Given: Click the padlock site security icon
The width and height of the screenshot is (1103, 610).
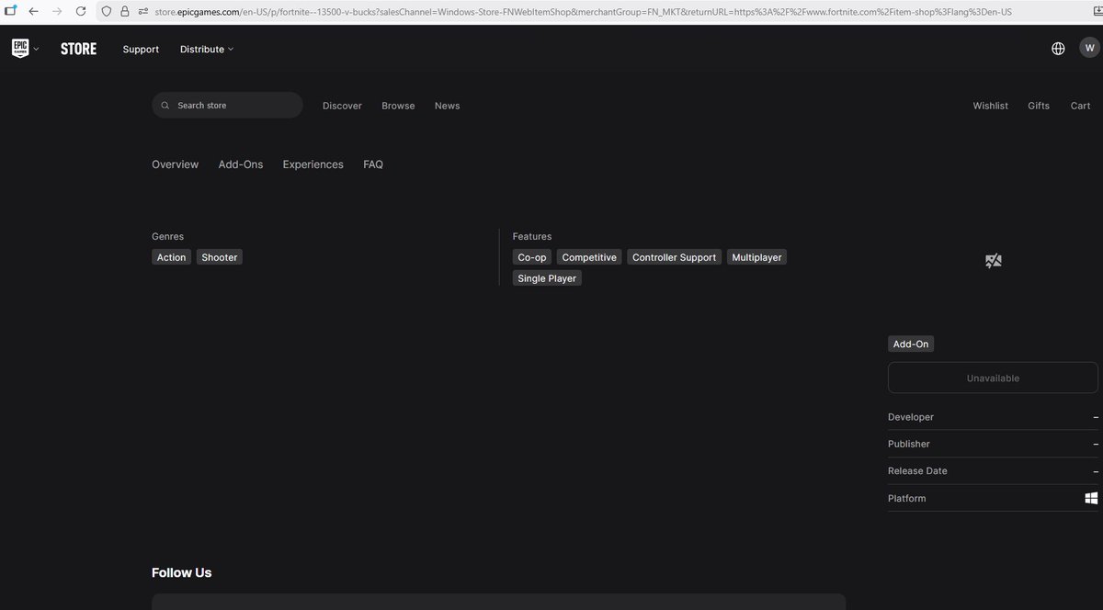Looking at the screenshot, I should point(125,12).
